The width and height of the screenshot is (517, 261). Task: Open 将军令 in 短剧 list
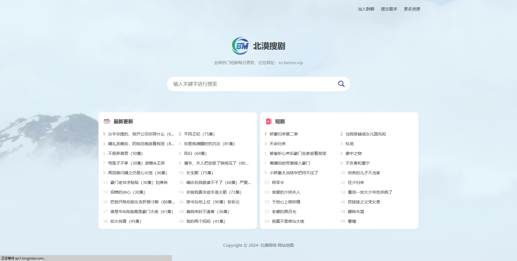pyautogui.click(x=278, y=182)
